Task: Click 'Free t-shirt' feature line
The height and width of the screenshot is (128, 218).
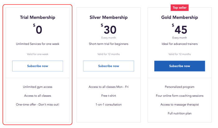Action: point(109,96)
